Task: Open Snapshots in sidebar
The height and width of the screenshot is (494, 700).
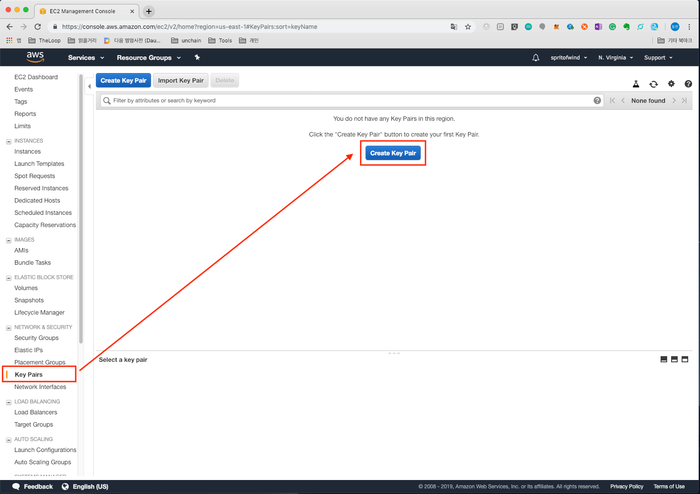Action: (x=29, y=300)
